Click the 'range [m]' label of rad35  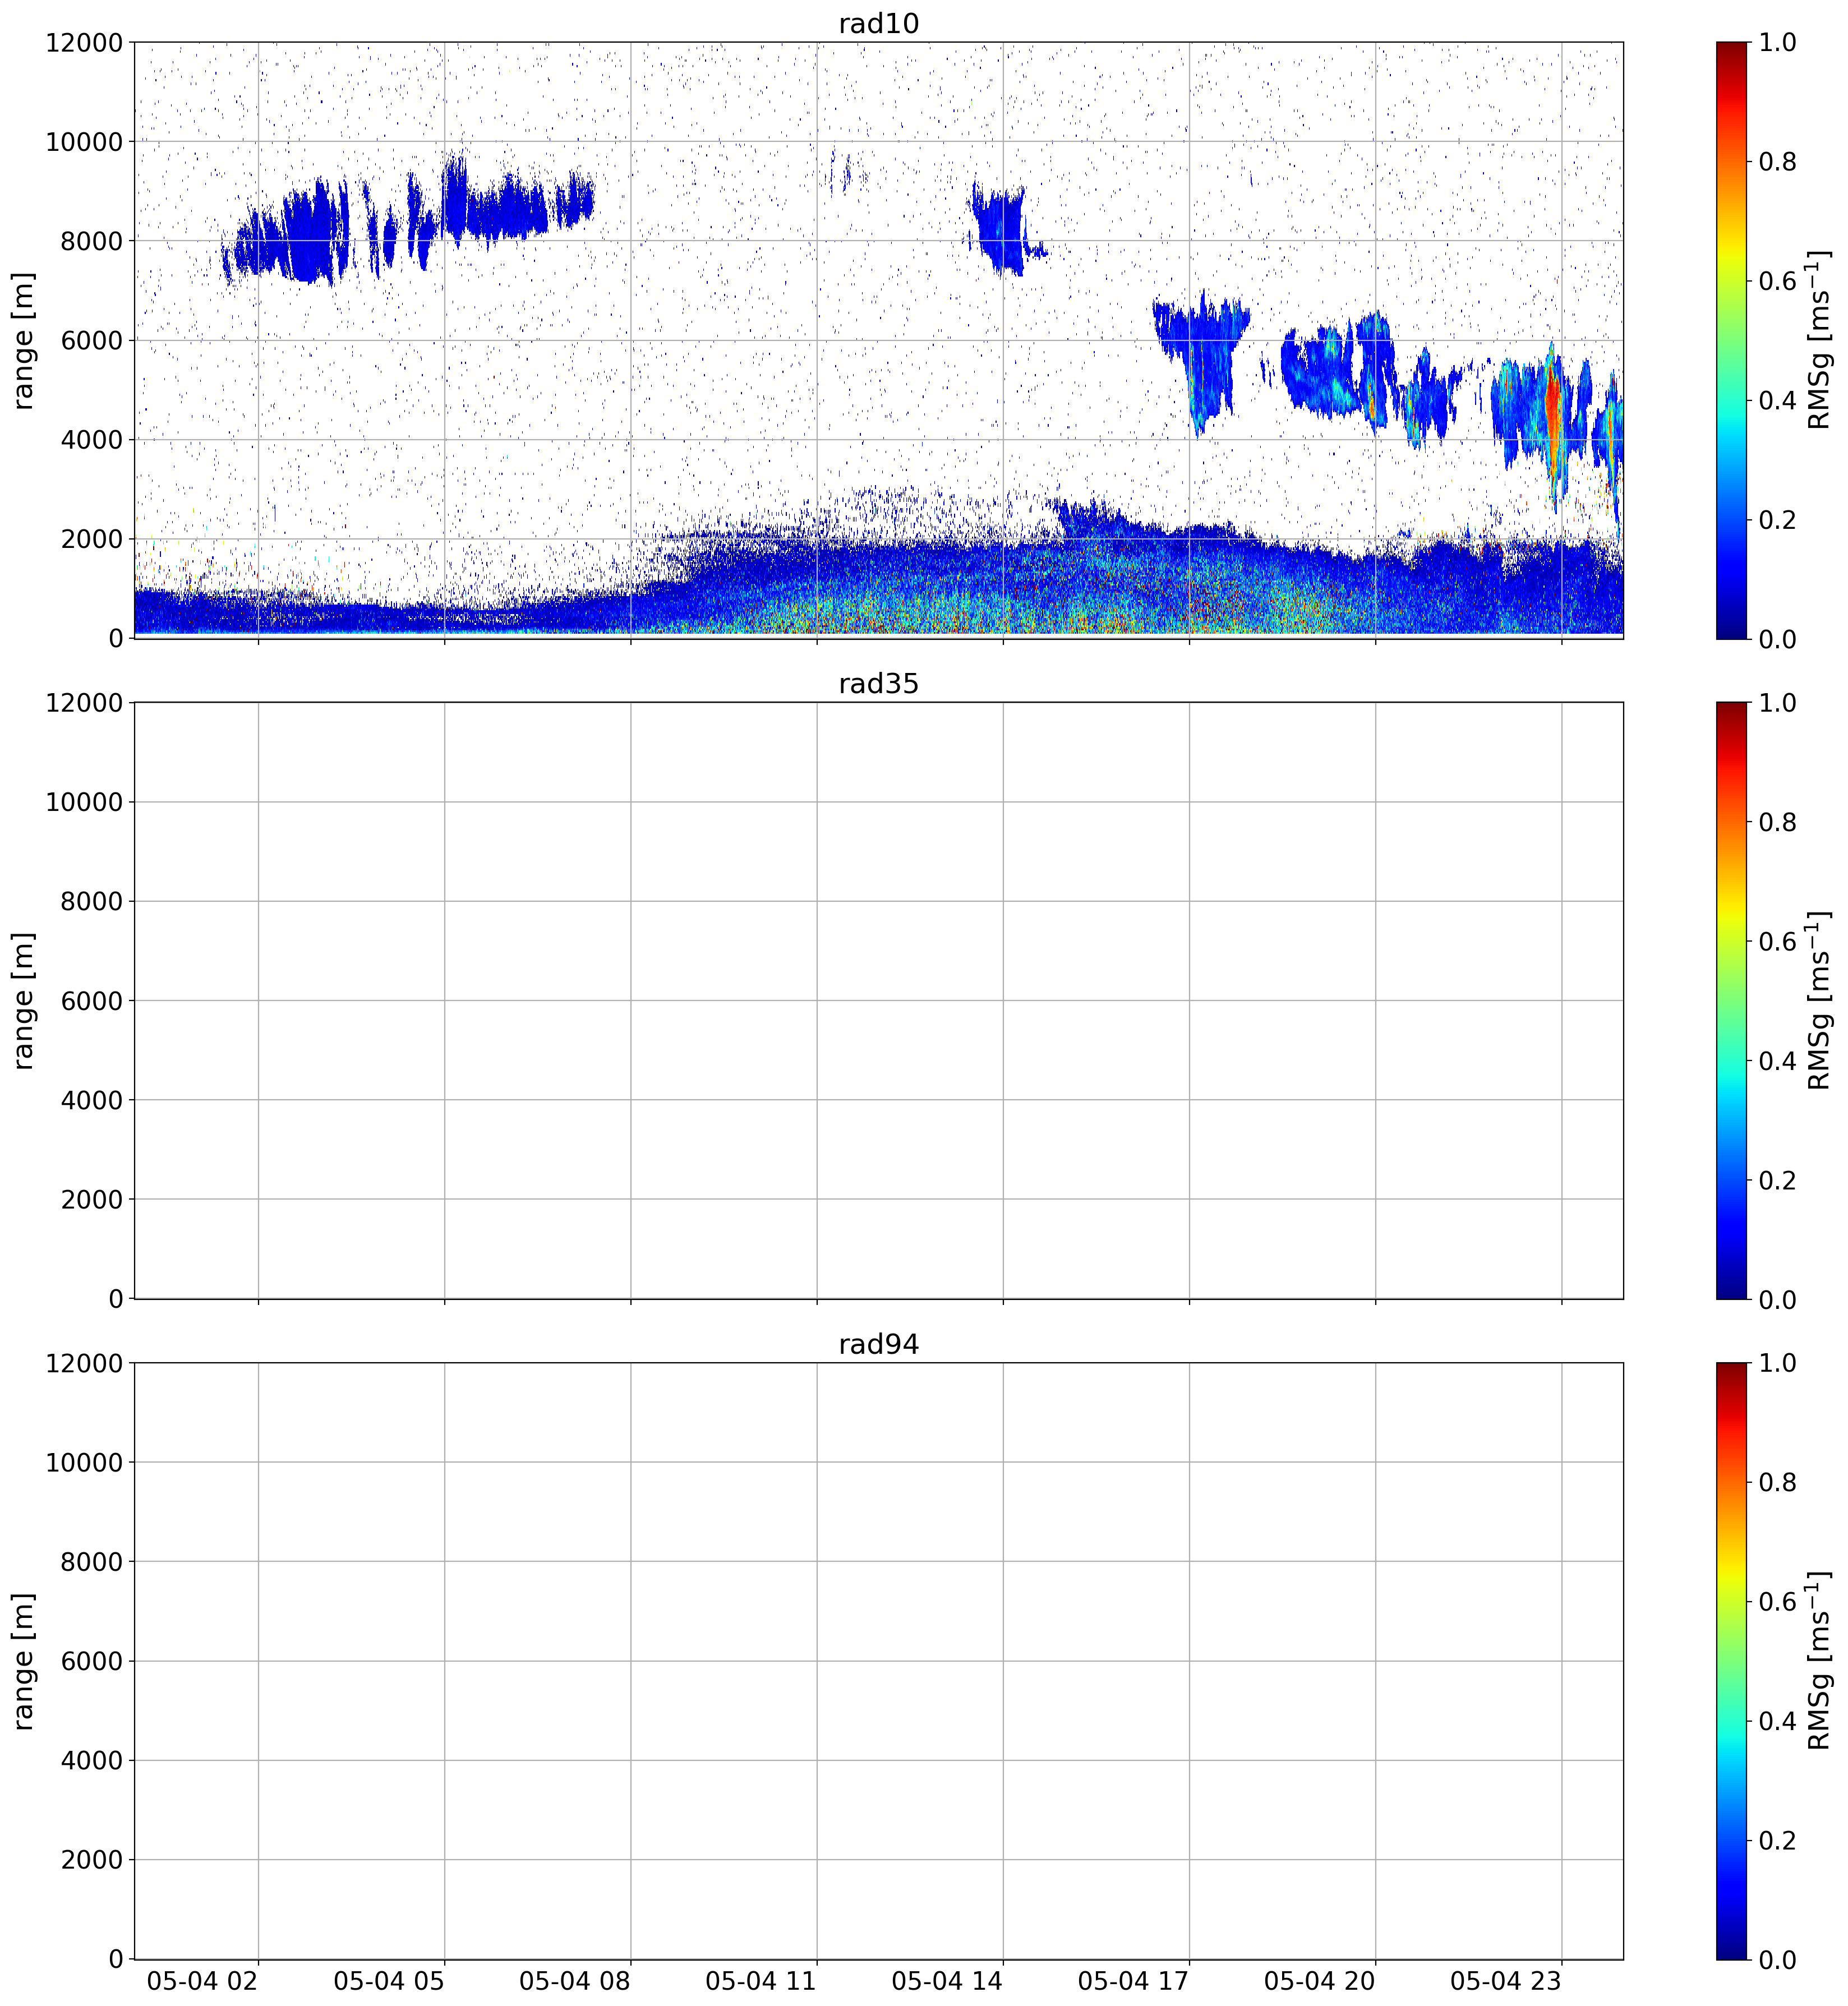coord(23,1000)
